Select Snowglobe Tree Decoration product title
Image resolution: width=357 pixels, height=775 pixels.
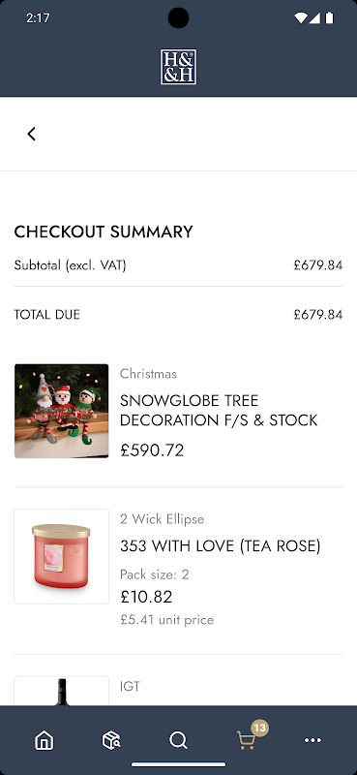[219, 410]
